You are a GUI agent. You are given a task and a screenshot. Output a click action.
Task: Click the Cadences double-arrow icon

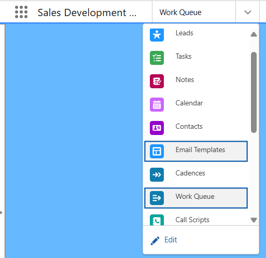point(157,174)
